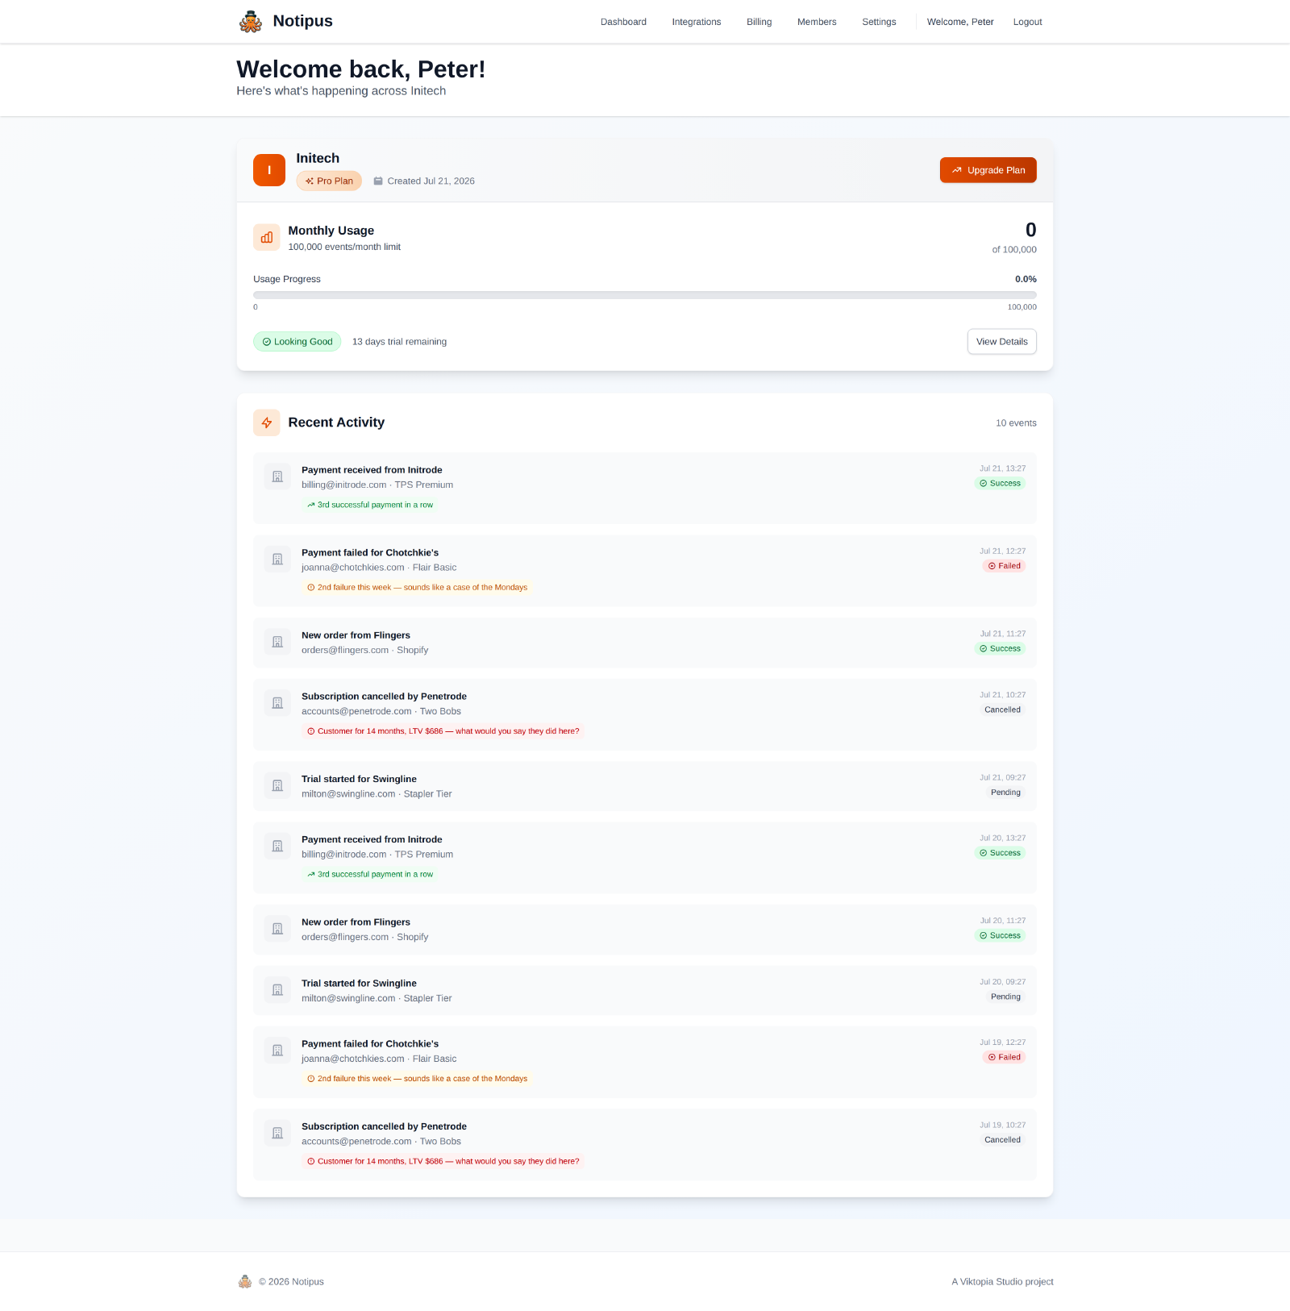Click the Success badge on Jul 20, 13:27 event
Viewport: 1290px width, 1311px height.
pyautogui.click(x=1000, y=853)
